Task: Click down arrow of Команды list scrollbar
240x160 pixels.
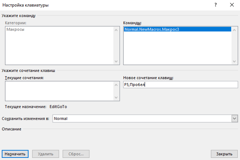Action: point(234,61)
